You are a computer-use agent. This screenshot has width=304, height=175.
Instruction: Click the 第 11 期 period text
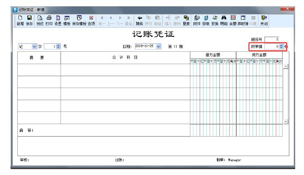175,47
